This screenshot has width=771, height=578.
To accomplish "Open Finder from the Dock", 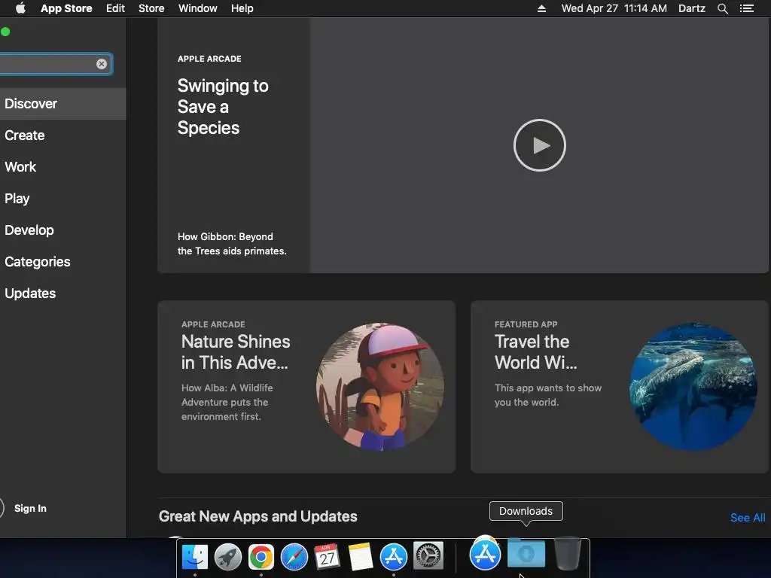I will click(195, 557).
